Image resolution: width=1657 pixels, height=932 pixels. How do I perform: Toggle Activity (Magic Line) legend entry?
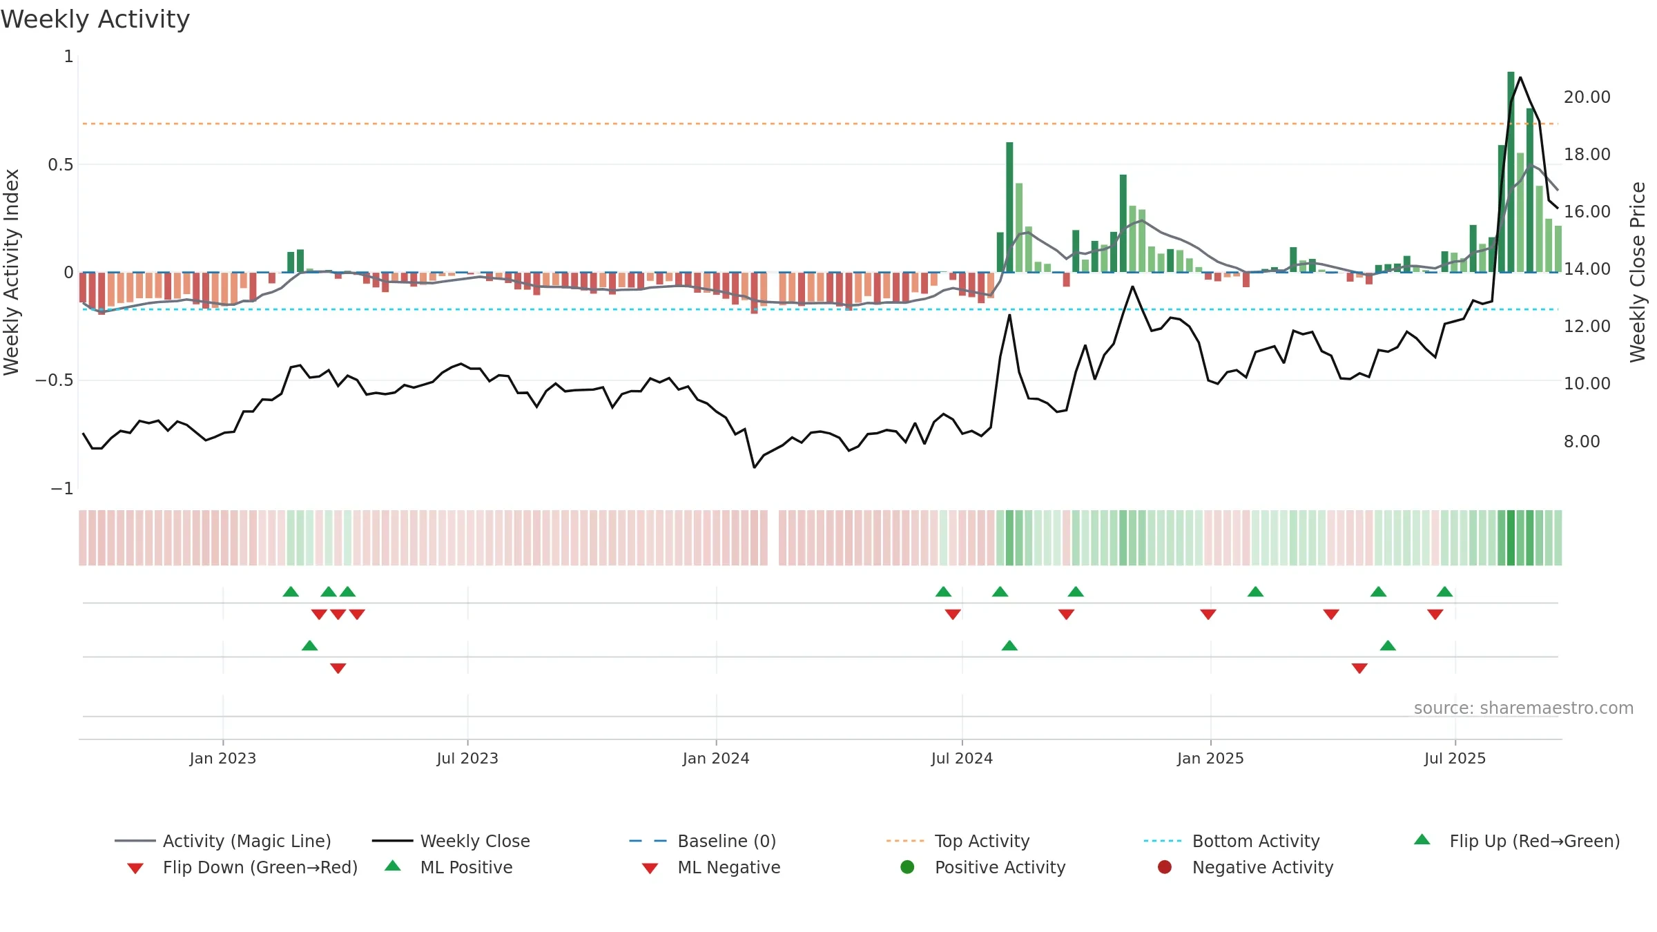click(x=222, y=841)
